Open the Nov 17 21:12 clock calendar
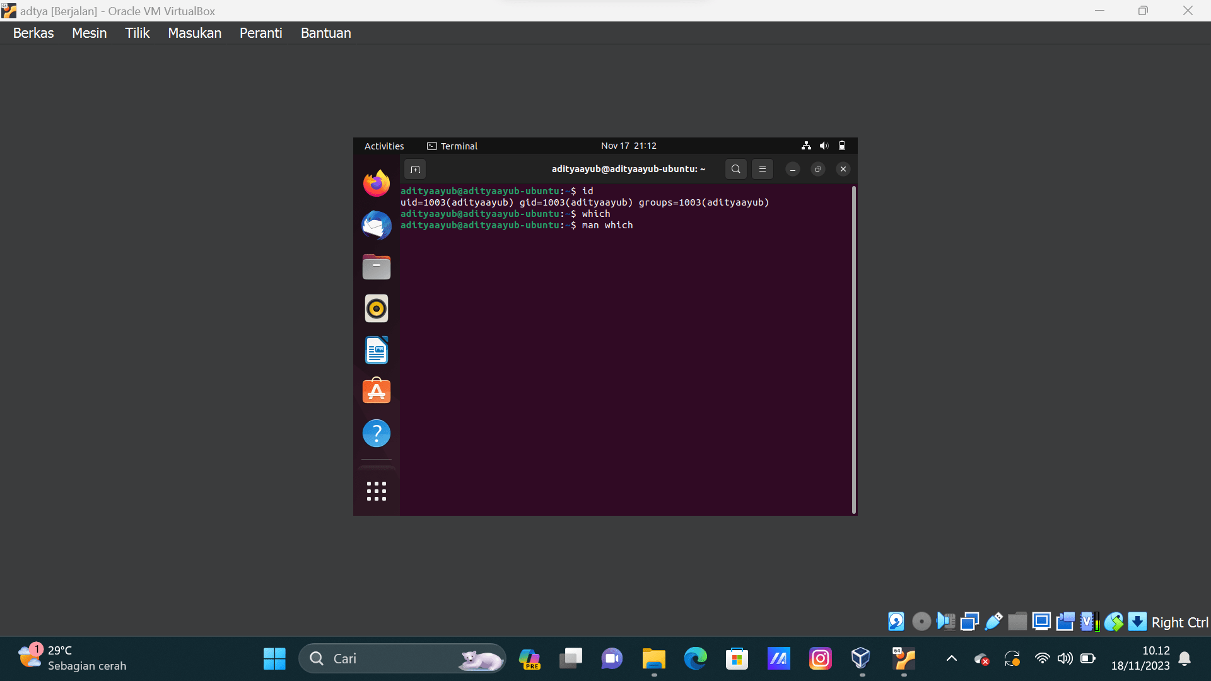 [x=629, y=146]
